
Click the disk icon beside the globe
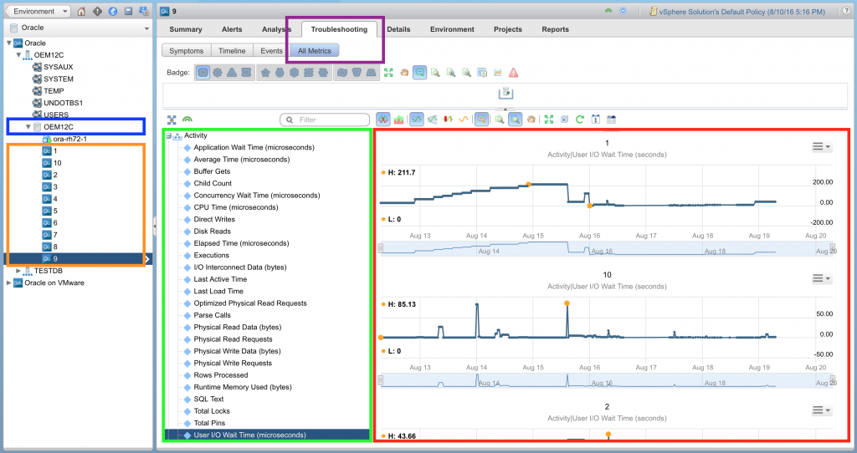(x=128, y=11)
